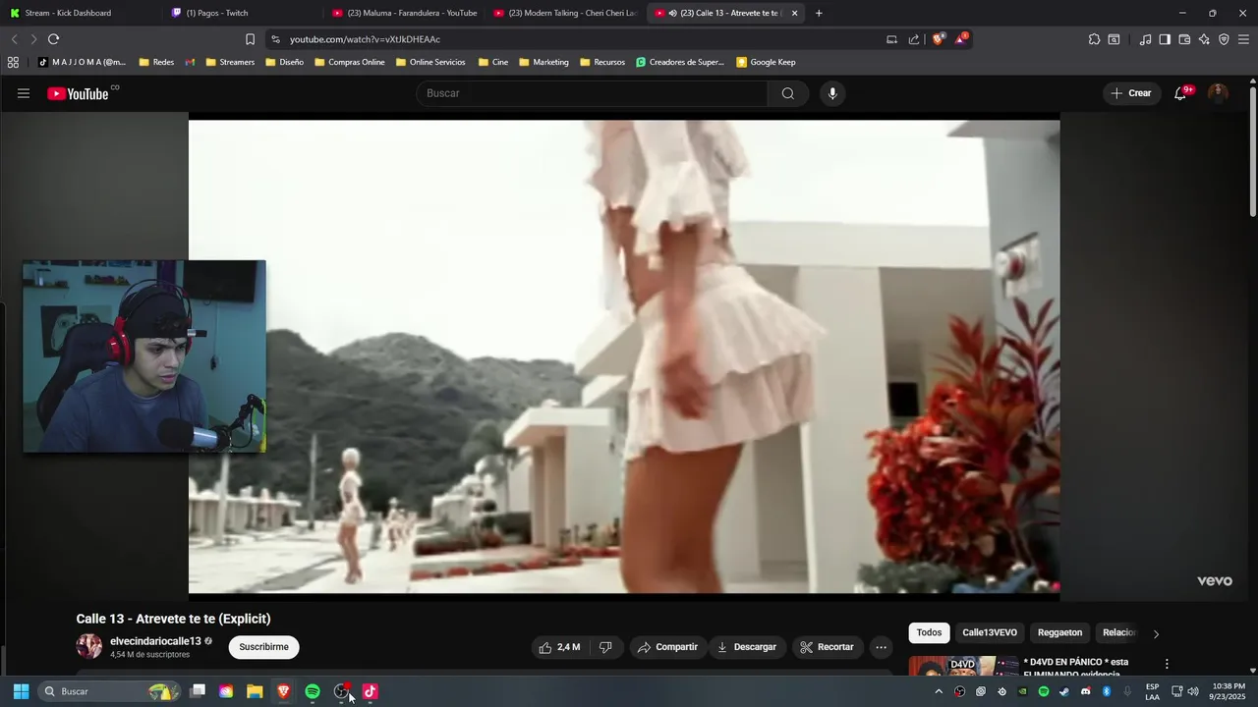Open Brave Wallet icon

click(1184, 39)
